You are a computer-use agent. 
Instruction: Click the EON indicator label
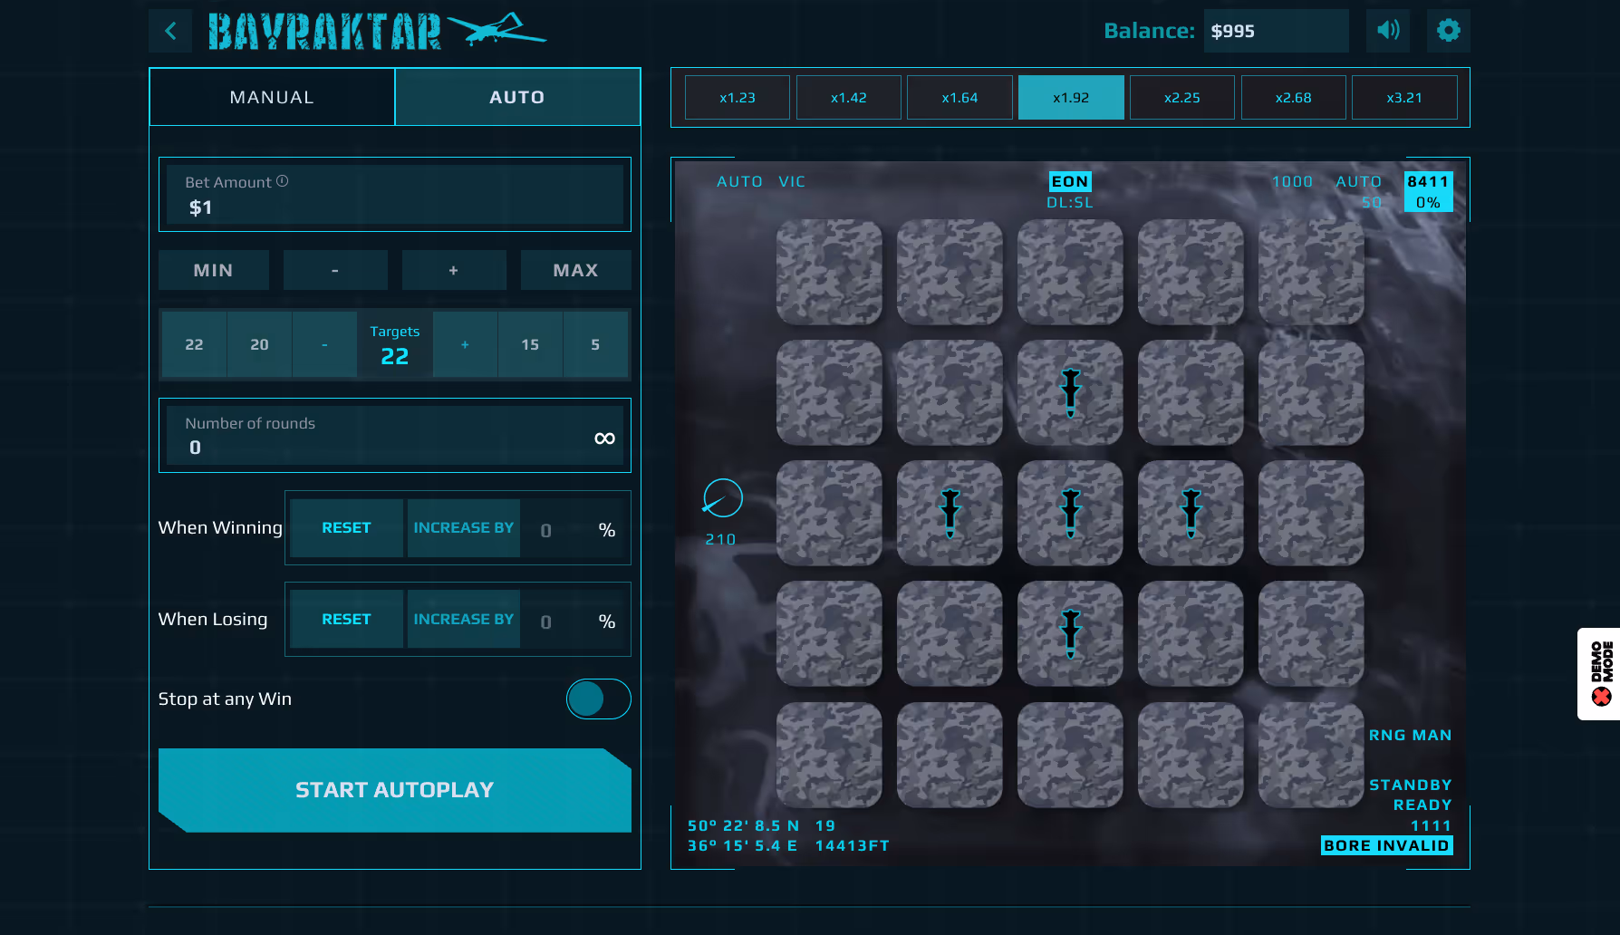point(1070,181)
